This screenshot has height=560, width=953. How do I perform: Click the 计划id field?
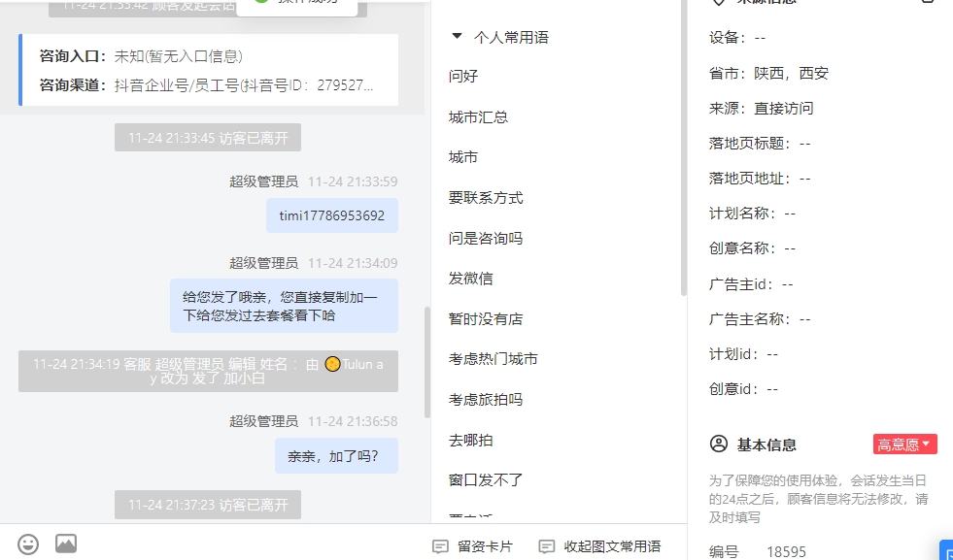pyautogui.click(x=744, y=354)
